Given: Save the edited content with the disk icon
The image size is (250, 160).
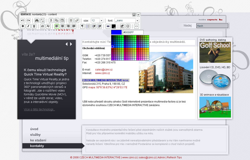Looking at the screenshot, I should click(x=134, y=15).
